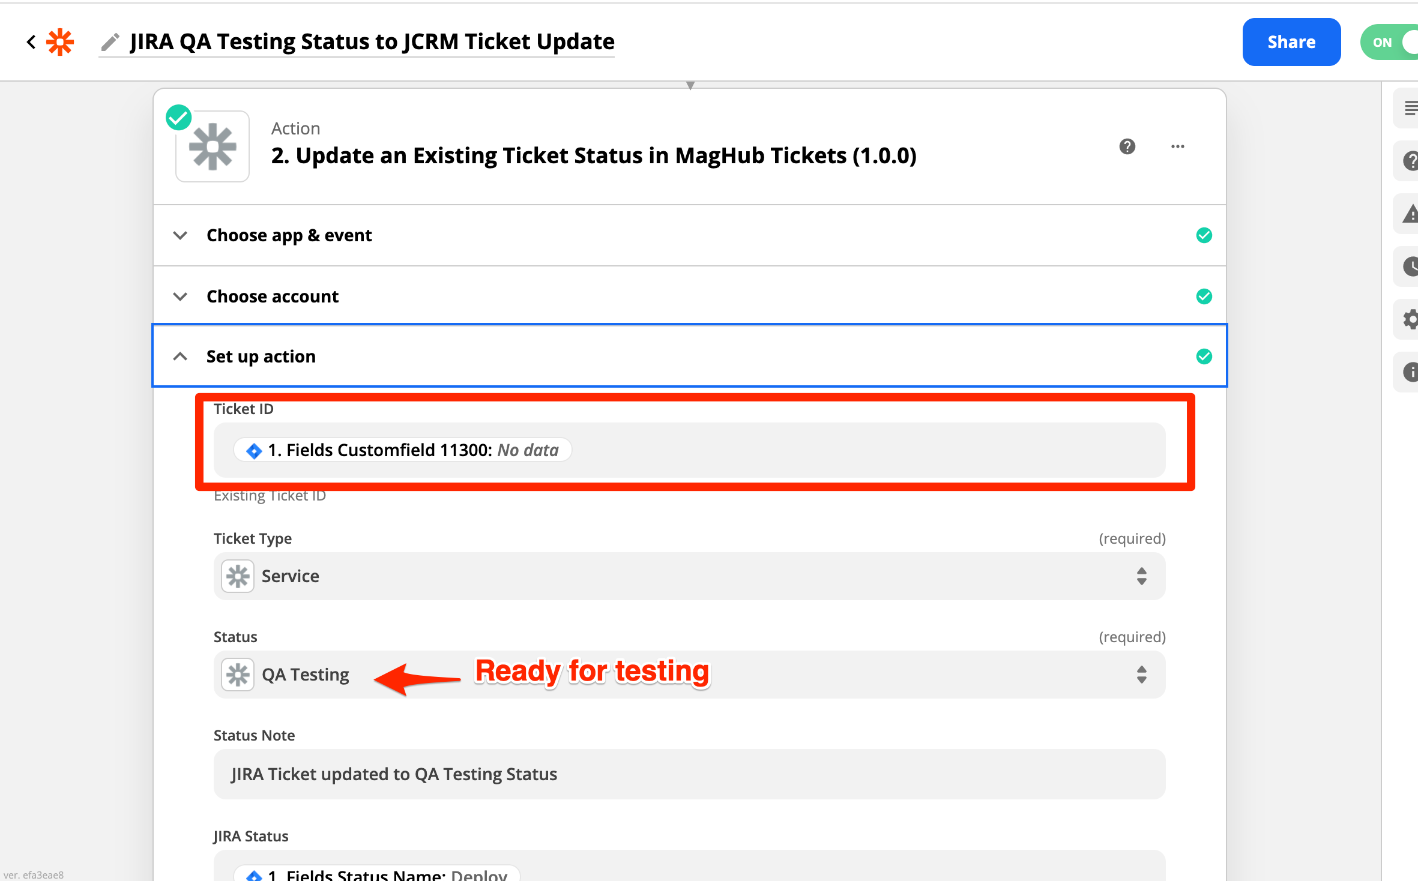Image resolution: width=1418 pixels, height=881 pixels.
Task: Collapse the Set up action section
Action: coord(689,356)
